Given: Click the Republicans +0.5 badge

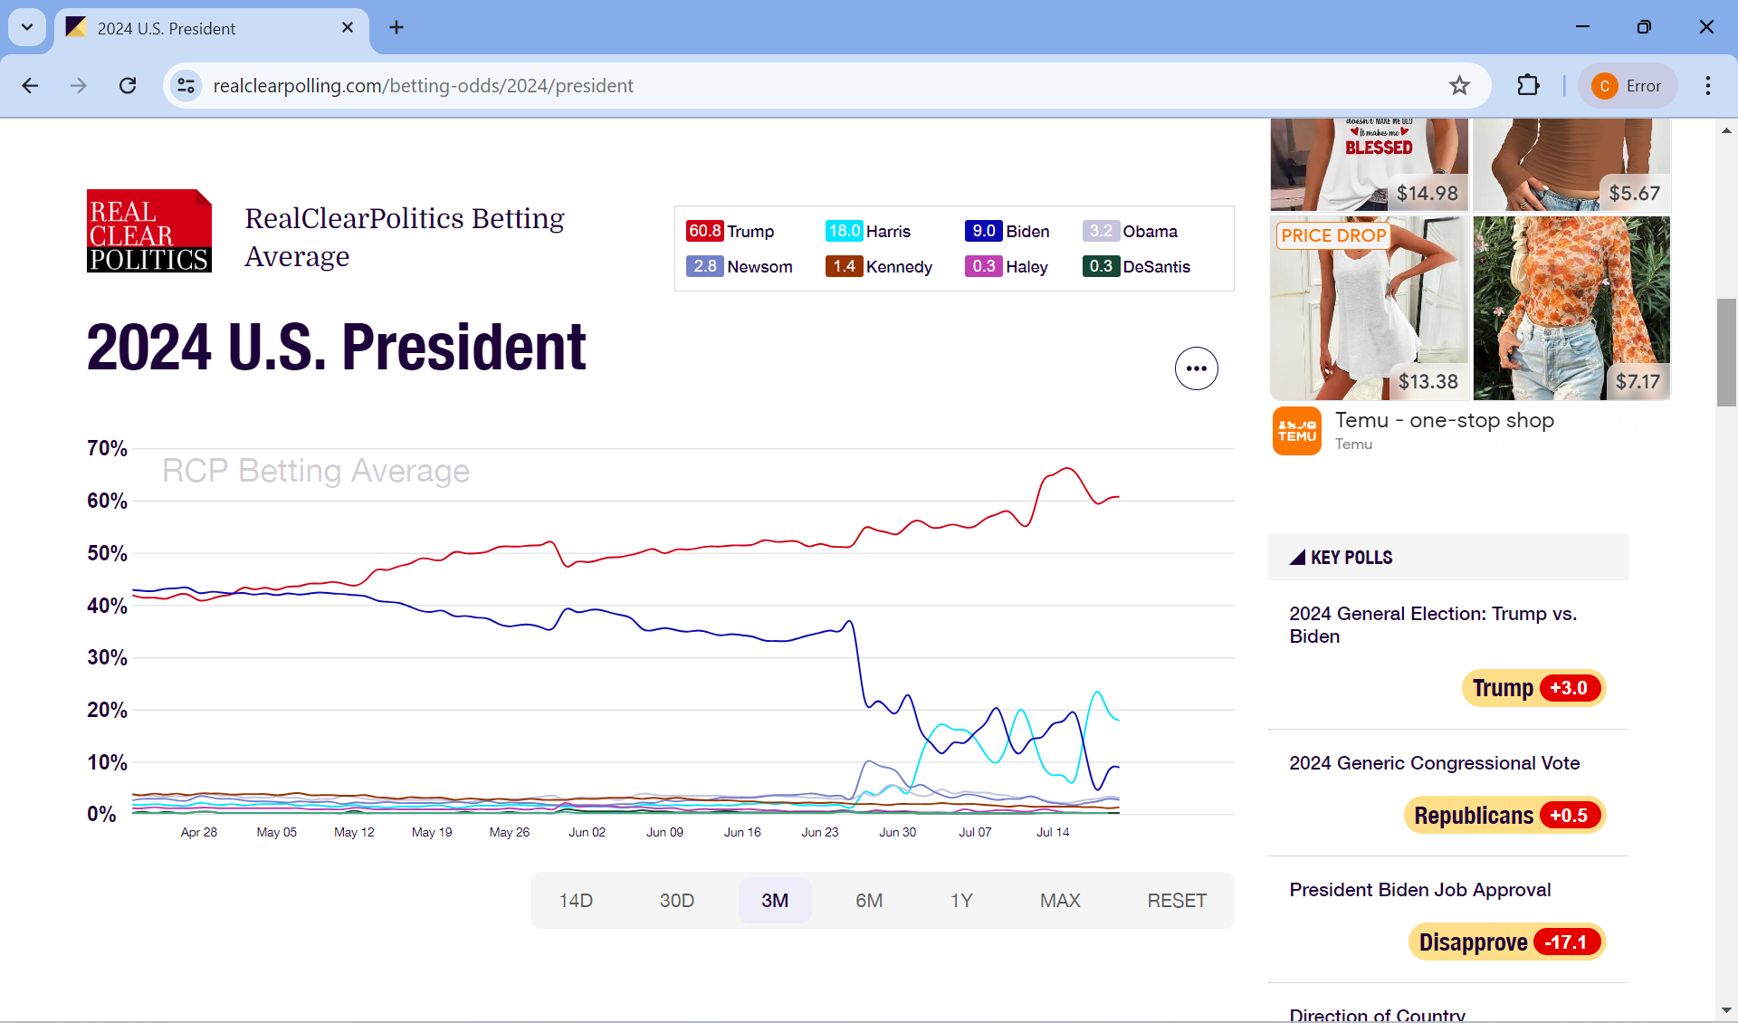Looking at the screenshot, I should [1504, 815].
